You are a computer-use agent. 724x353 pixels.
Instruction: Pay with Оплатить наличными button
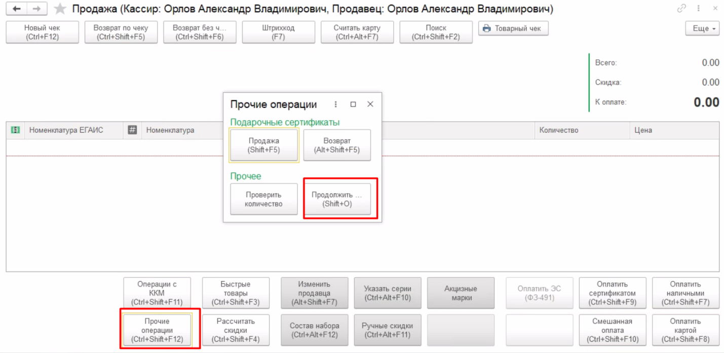(x=685, y=293)
